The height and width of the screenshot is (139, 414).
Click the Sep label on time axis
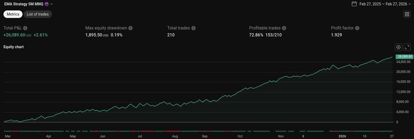coord(205,136)
